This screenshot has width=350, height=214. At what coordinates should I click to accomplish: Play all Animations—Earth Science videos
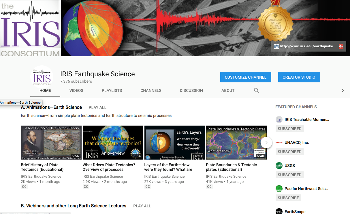coord(97,107)
